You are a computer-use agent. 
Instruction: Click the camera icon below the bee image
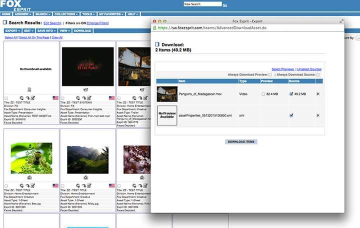29,177
